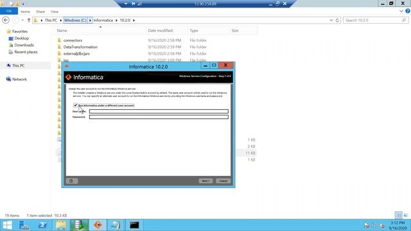Click the Next button in installer
Viewport: 411px width, 231px height.
(205, 181)
